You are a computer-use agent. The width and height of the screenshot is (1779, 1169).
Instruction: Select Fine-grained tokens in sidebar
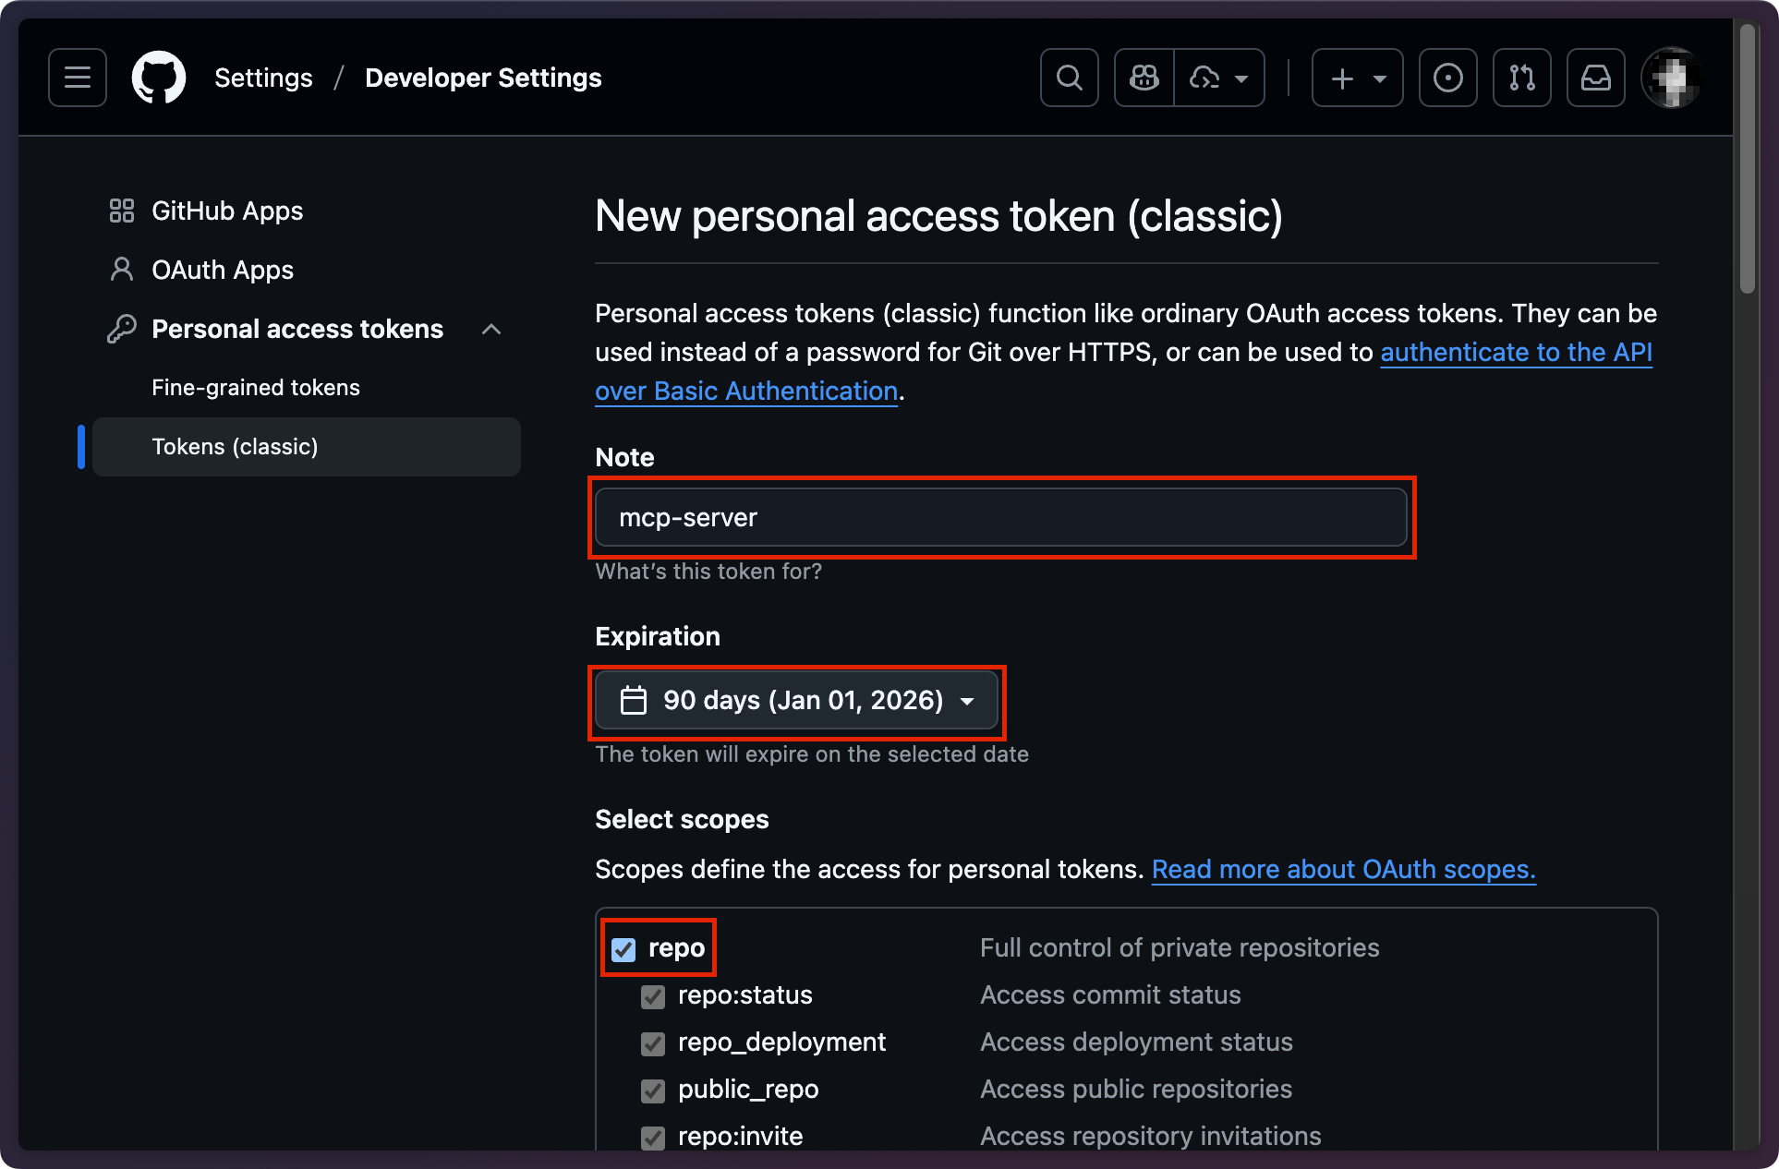256,388
